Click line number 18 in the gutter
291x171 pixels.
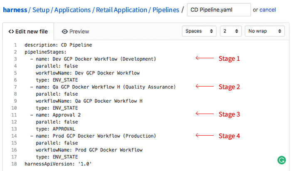pos(14,164)
